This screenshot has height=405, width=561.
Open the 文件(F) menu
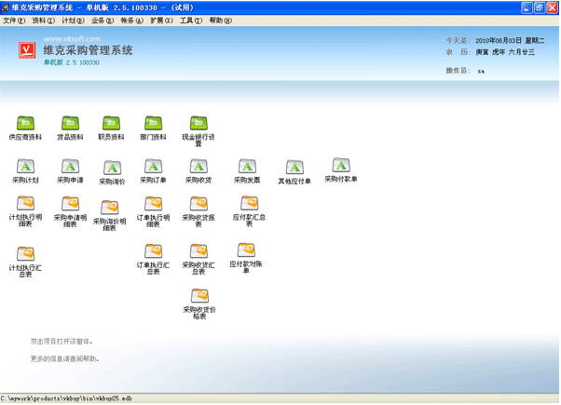[14, 20]
